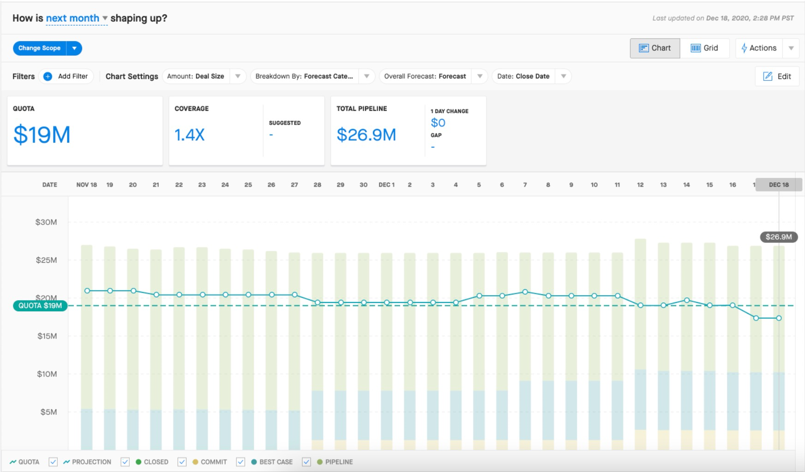Open the Change Scope dropdown arrow

point(74,48)
